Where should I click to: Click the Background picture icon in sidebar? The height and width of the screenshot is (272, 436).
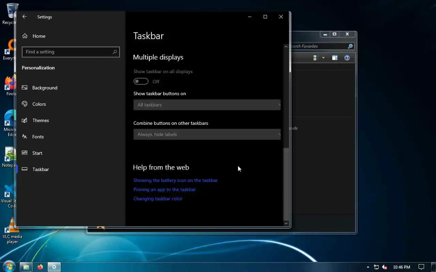[25, 87]
